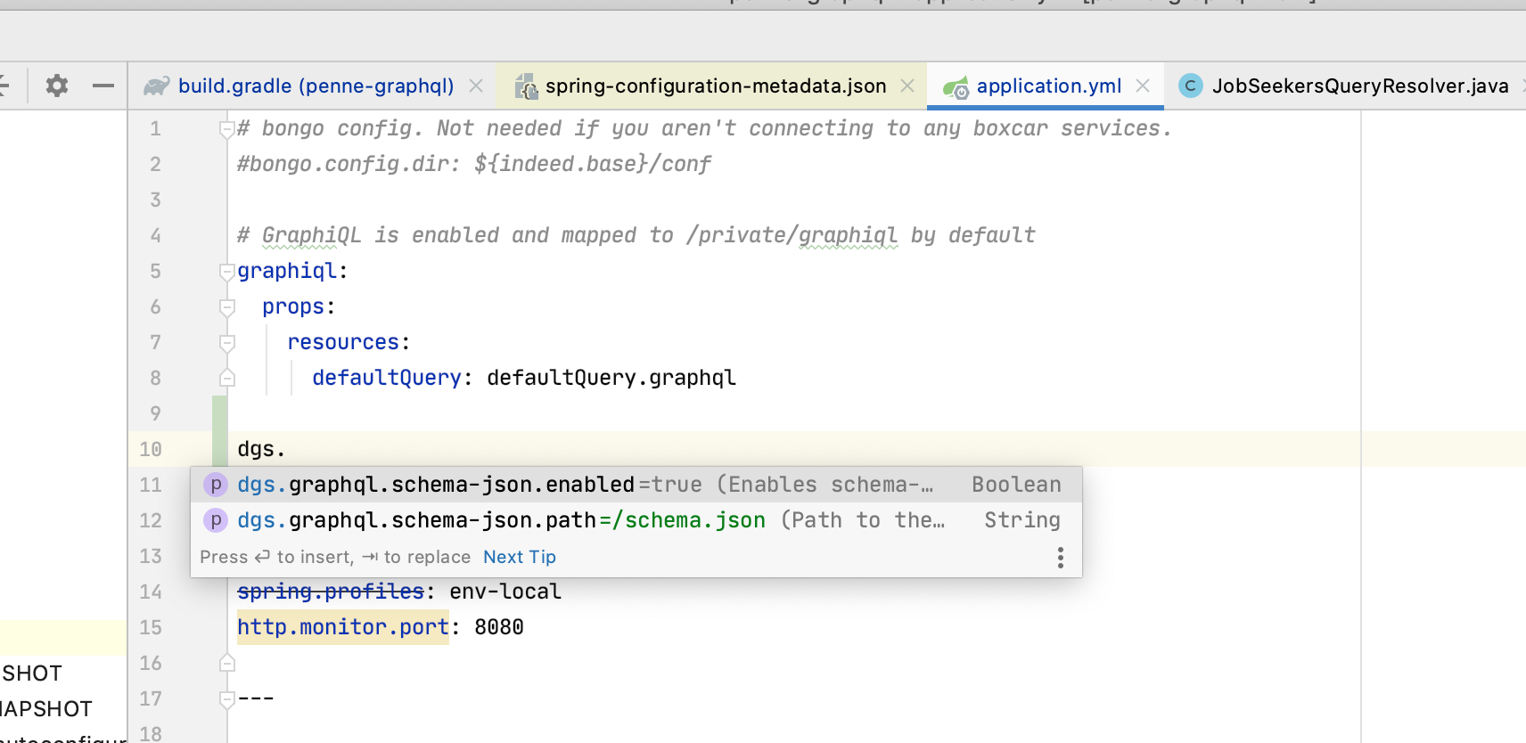Collapse the props block fold at line 6
Viewport: 1526px width, 743px height.
(x=227, y=307)
